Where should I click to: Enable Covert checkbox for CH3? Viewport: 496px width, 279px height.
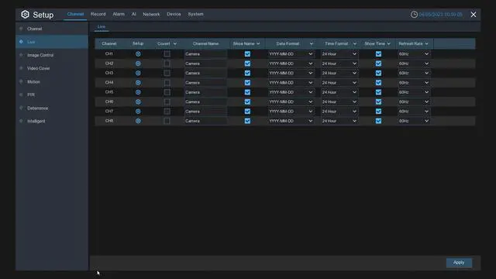167,73
